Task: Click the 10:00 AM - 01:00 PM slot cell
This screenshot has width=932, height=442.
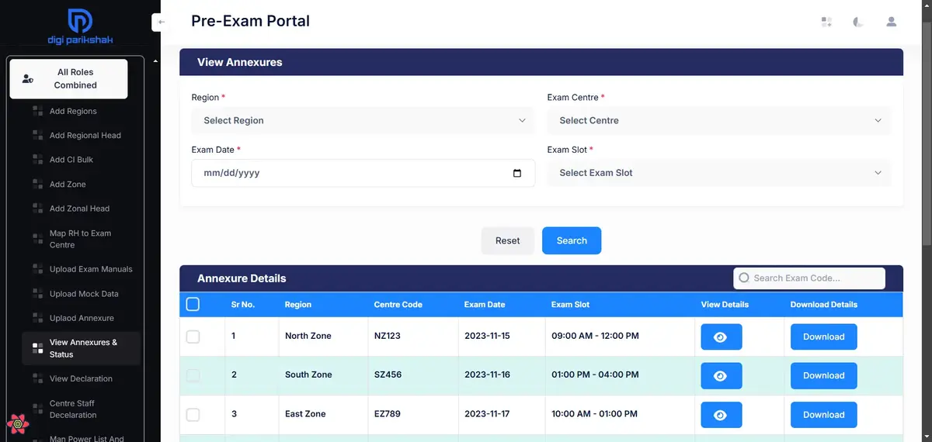Action: click(594, 414)
